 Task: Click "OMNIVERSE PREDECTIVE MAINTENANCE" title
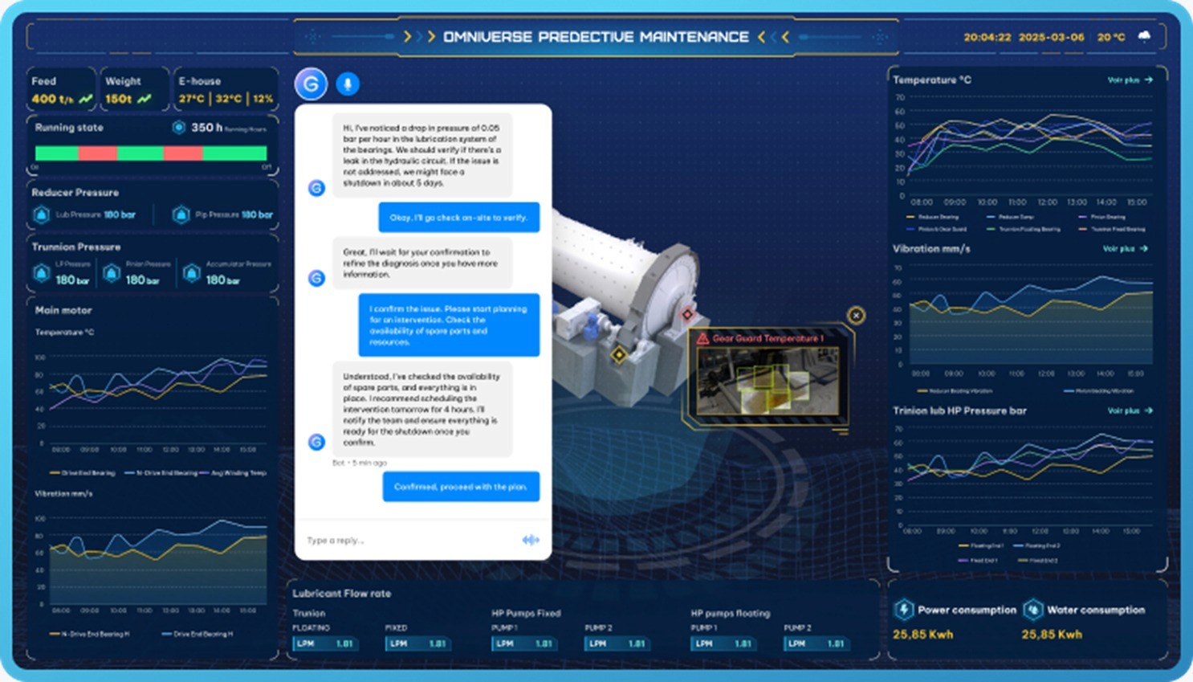click(596, 37)
